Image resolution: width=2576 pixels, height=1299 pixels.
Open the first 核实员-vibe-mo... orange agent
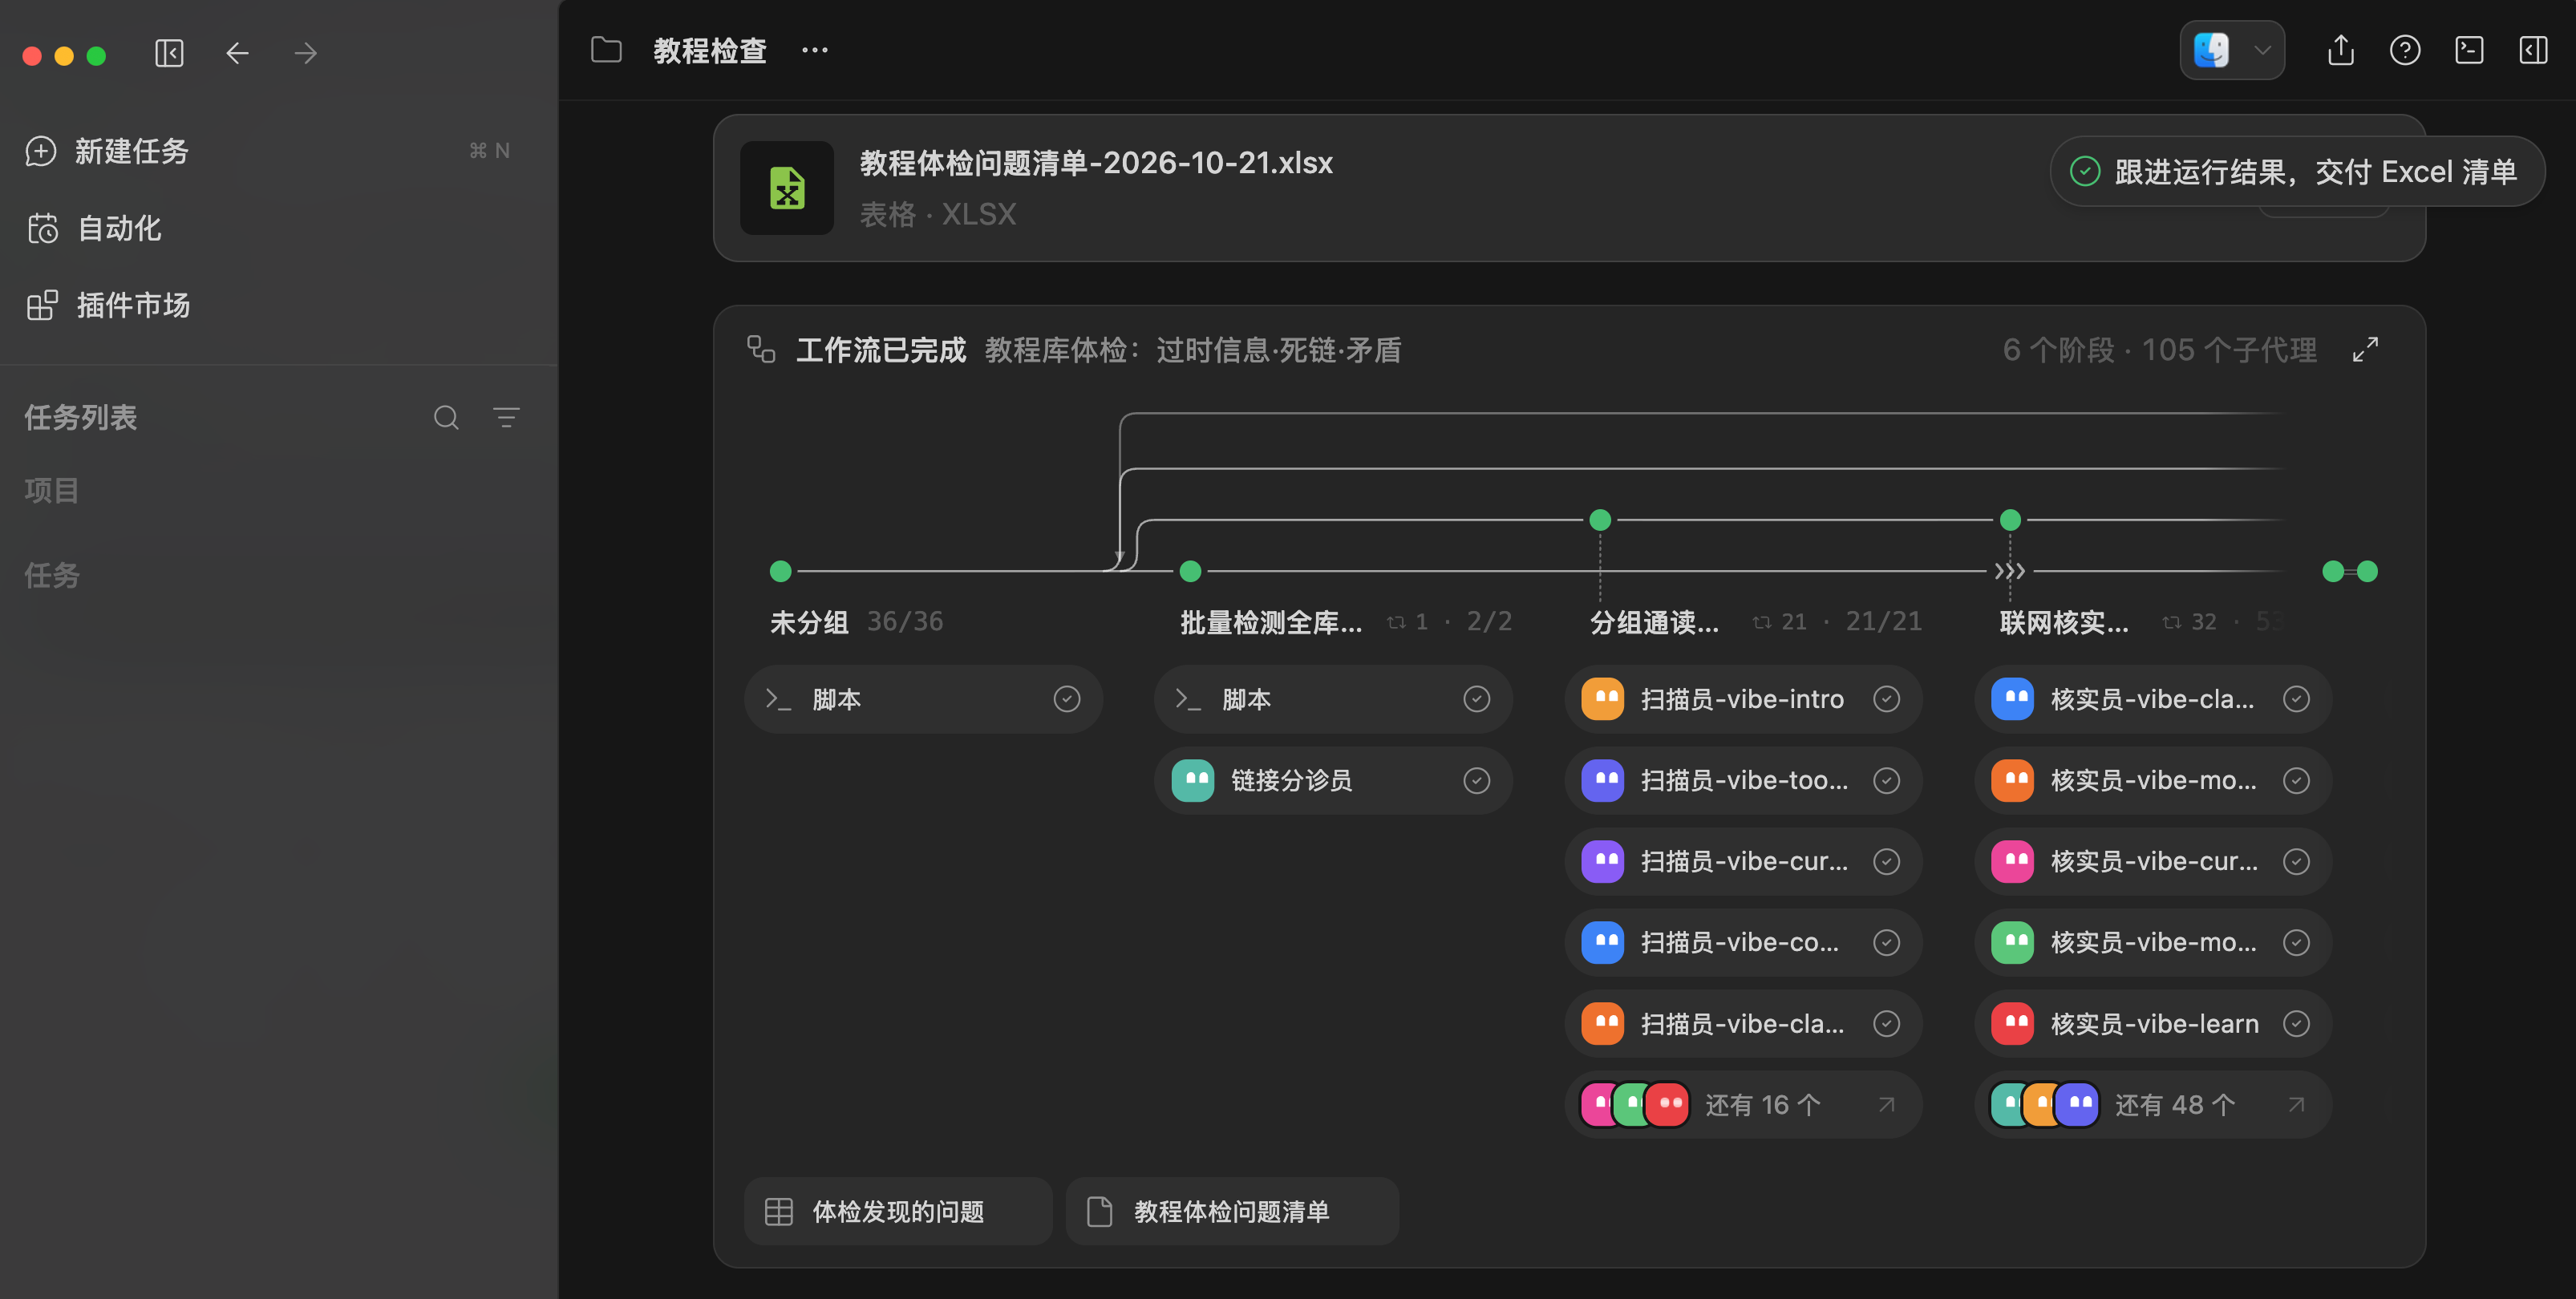coord(2153,780)
